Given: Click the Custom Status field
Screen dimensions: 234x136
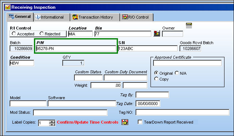Looking at the screenshot, I should point(88,78).
